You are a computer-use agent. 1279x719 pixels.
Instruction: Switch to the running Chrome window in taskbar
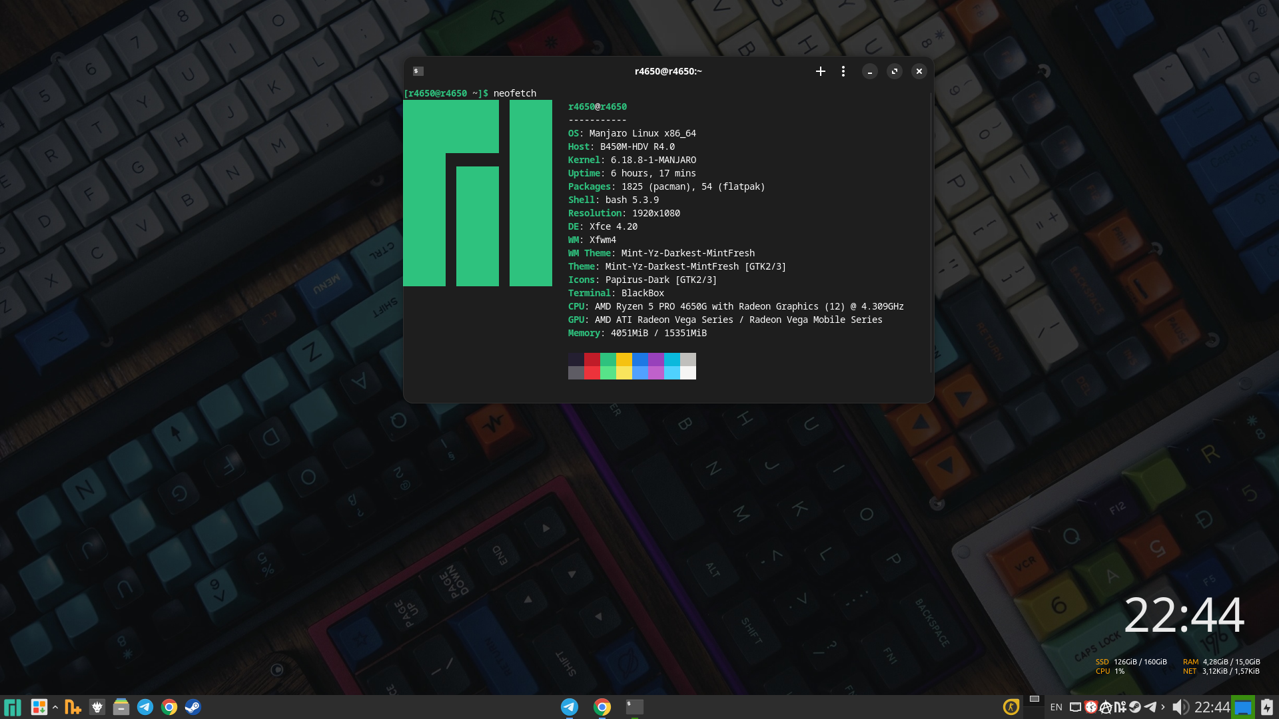click(602, 707)
